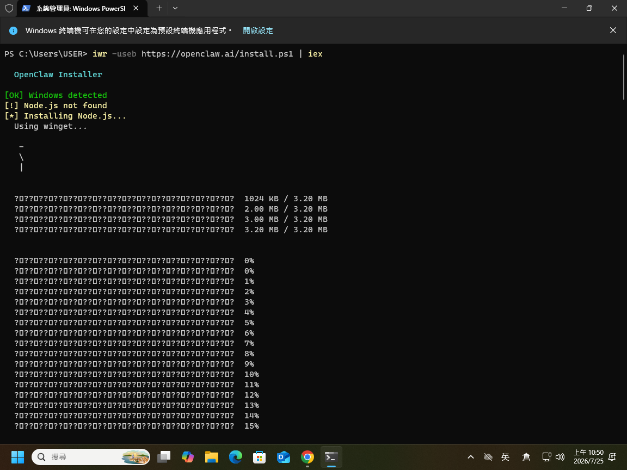Viewport: 627px width, 470px height.
Task: Open Microsoft Store from taskbar
Action: click(x=260, y=457)
